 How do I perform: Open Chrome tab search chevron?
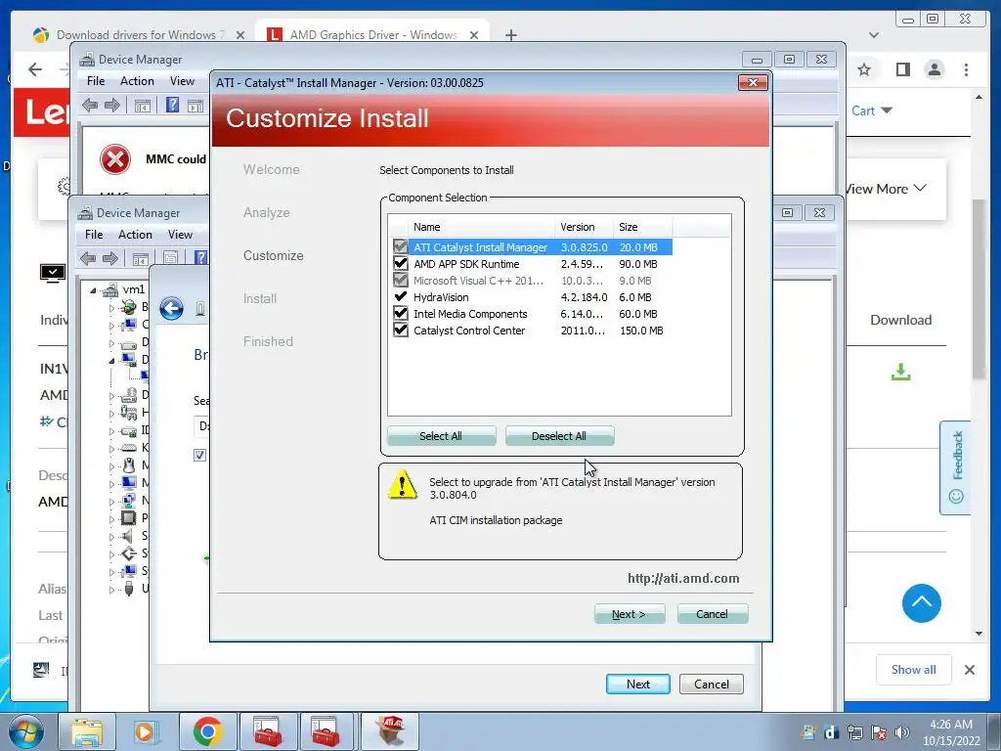pos(873,35)
